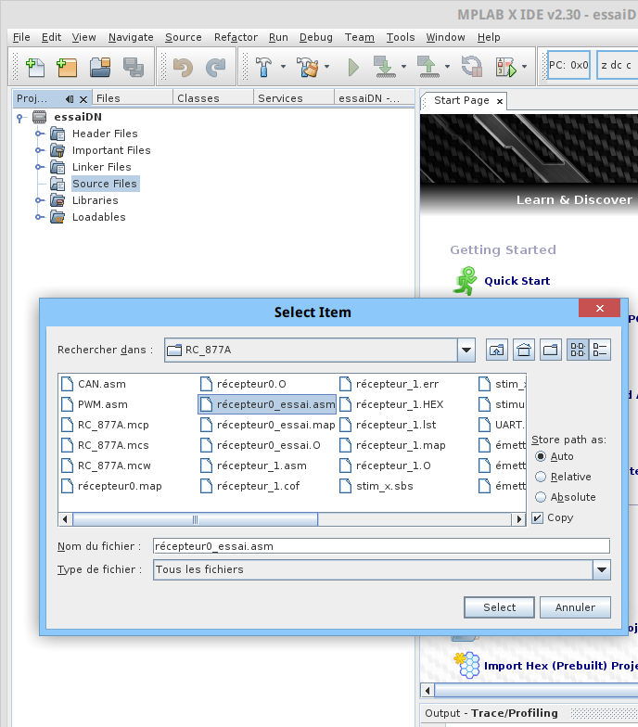Click the Nom du fichier input field
Image resolution: width=638 pixels, height=727 pixels.
tap(381, 546)
